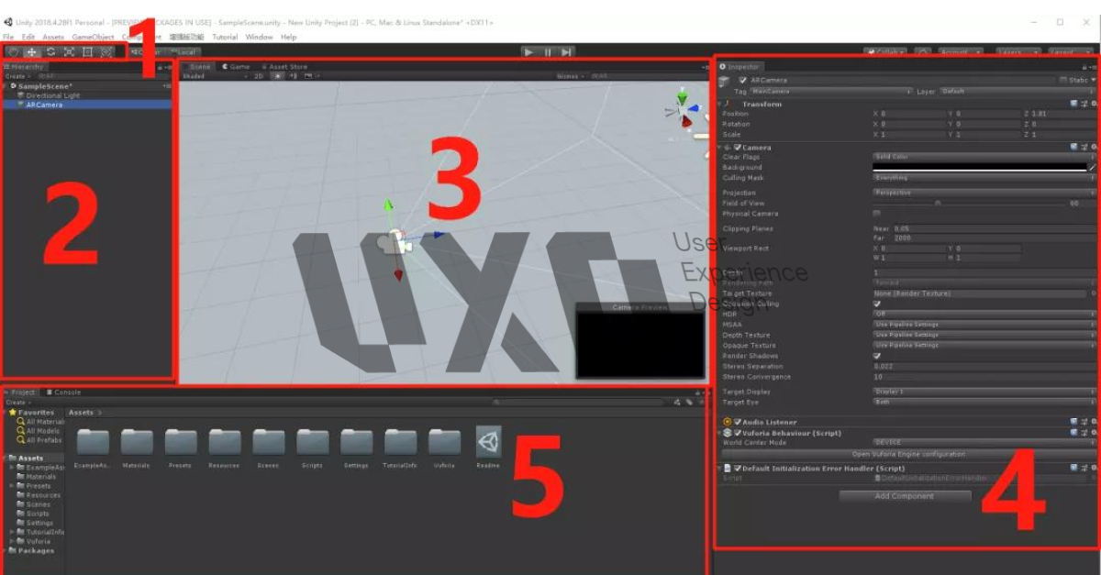Open Camera component help book icon
The height and width of the screenshot is (575, 1101).
[x=1073, y=148]
